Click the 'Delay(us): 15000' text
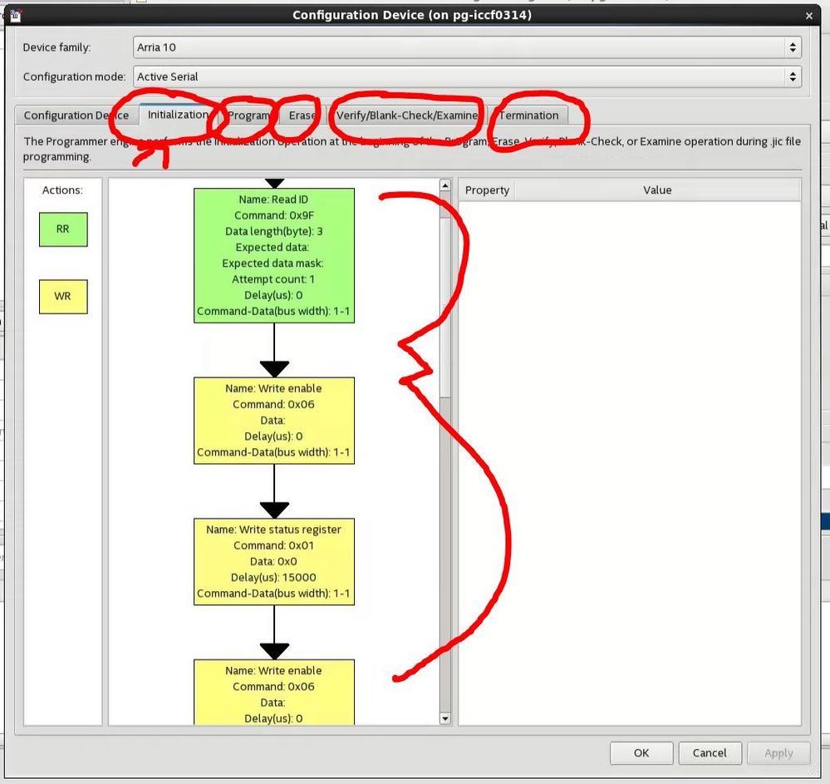830x784 pixels. tap(273, 578)
